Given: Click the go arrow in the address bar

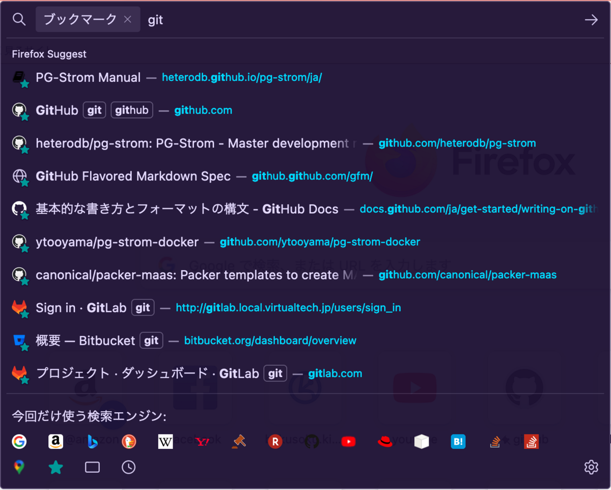Looking at the screenshot, I should tap(591, 20).
